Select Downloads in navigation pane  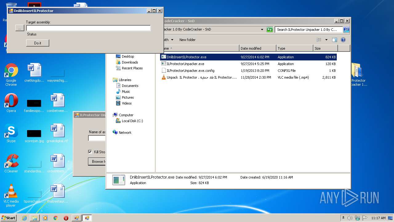coord(130,62)
